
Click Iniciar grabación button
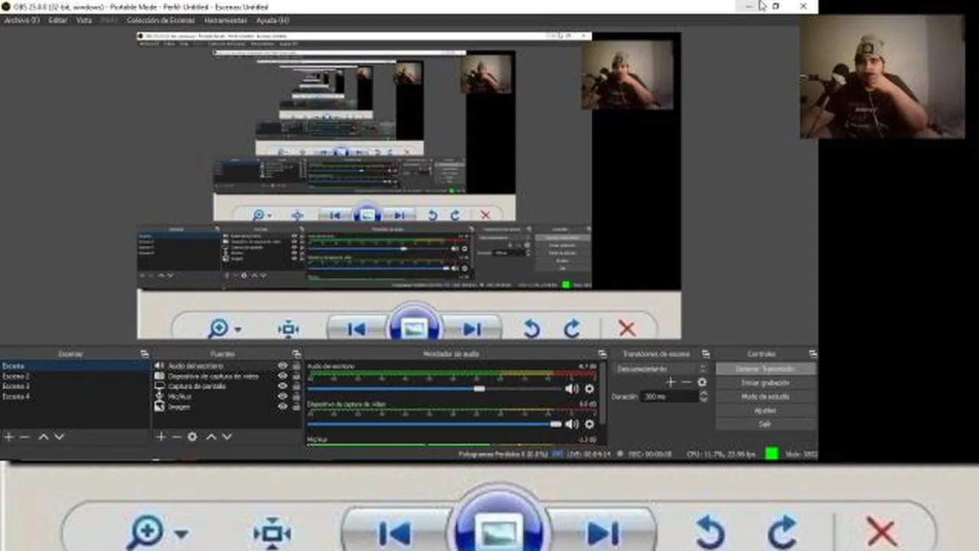tap(766, 383)
